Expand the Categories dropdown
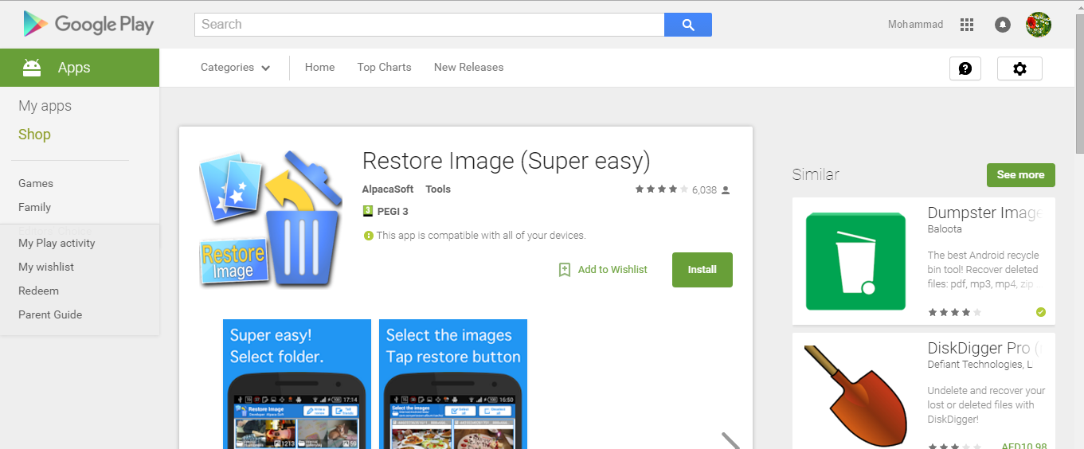This screenshot has width=1084, height=449. point(235,68)
